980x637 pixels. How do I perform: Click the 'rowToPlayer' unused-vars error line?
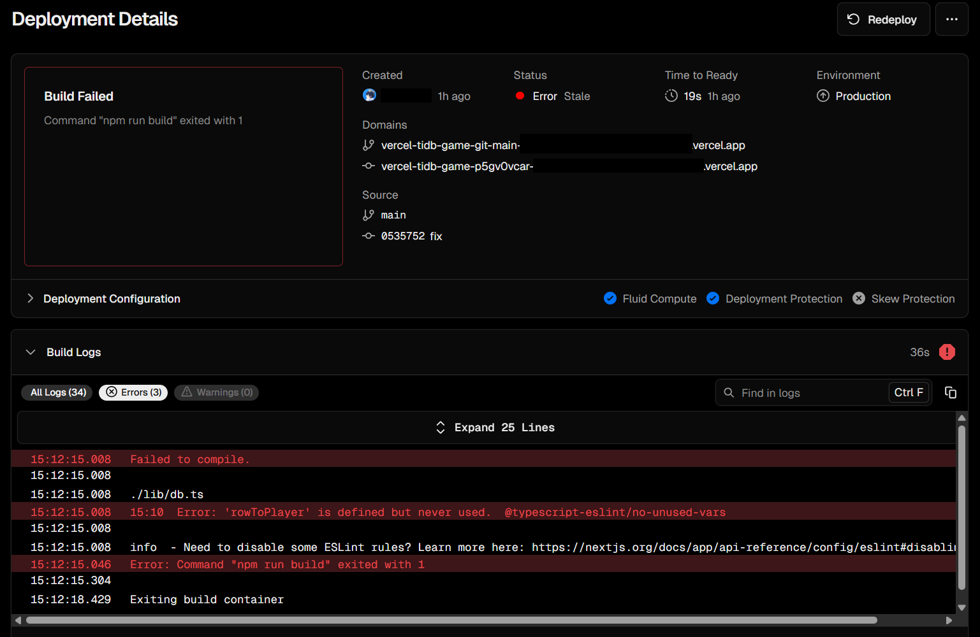click(x=483, y=512)
